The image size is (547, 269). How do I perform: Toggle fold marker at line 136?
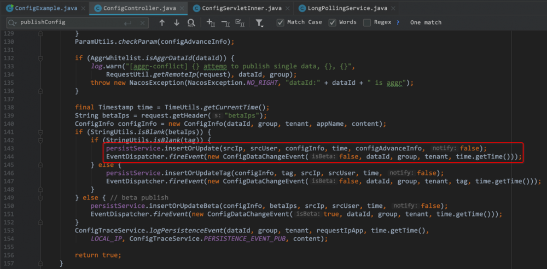40,90
